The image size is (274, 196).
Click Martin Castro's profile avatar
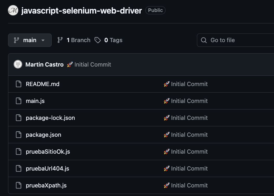18,64
